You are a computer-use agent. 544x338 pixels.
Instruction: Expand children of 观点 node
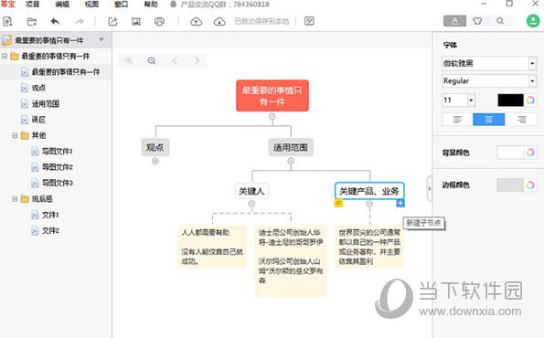[x=155, y=161]
